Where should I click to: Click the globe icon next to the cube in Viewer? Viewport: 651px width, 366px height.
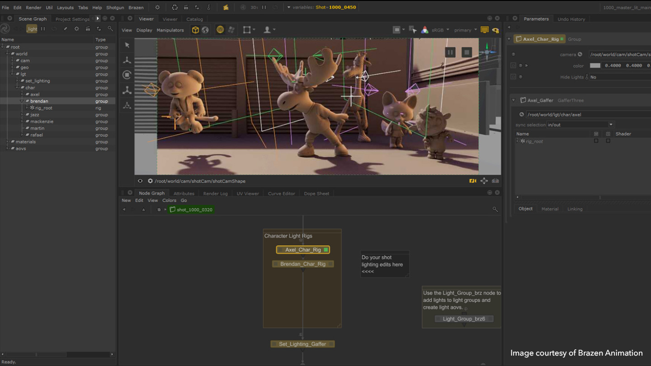point(205,30)
